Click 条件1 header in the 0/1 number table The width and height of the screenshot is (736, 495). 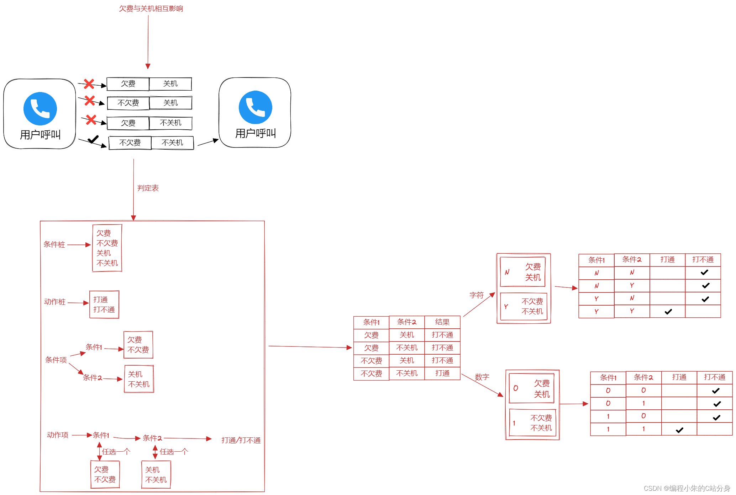click(x=608, y=378)
